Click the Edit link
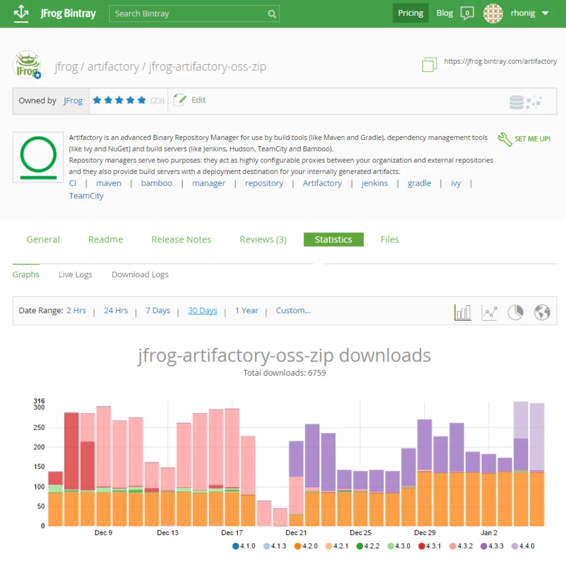The image size is (566, 561). pos(199,100)
